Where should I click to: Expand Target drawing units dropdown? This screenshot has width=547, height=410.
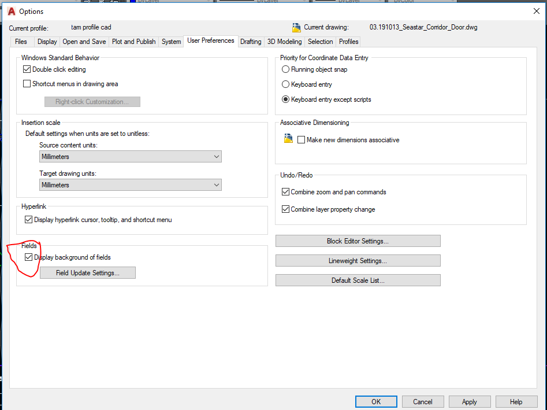tap(131, 185)
